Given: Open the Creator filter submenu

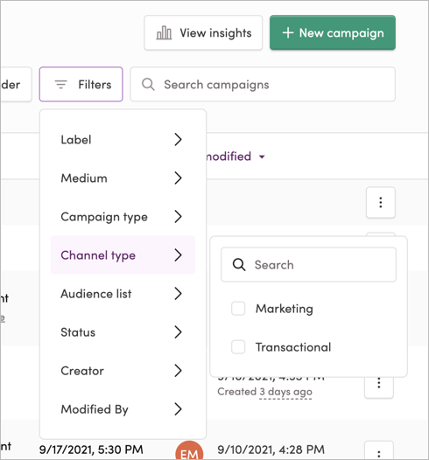Looking at the screenshot, I should [123, 371].
